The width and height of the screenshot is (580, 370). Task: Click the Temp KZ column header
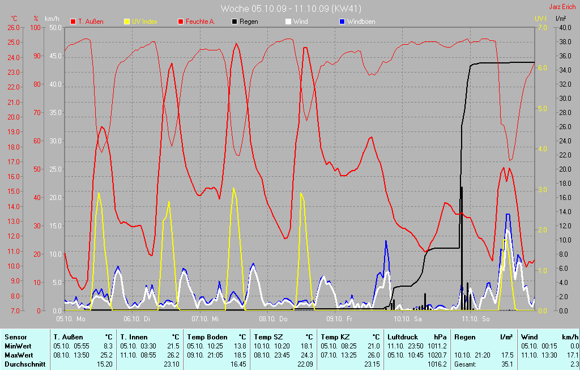[335, 337]
